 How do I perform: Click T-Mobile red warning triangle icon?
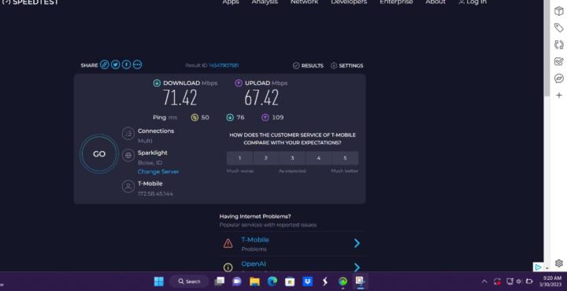pos(228,244)
